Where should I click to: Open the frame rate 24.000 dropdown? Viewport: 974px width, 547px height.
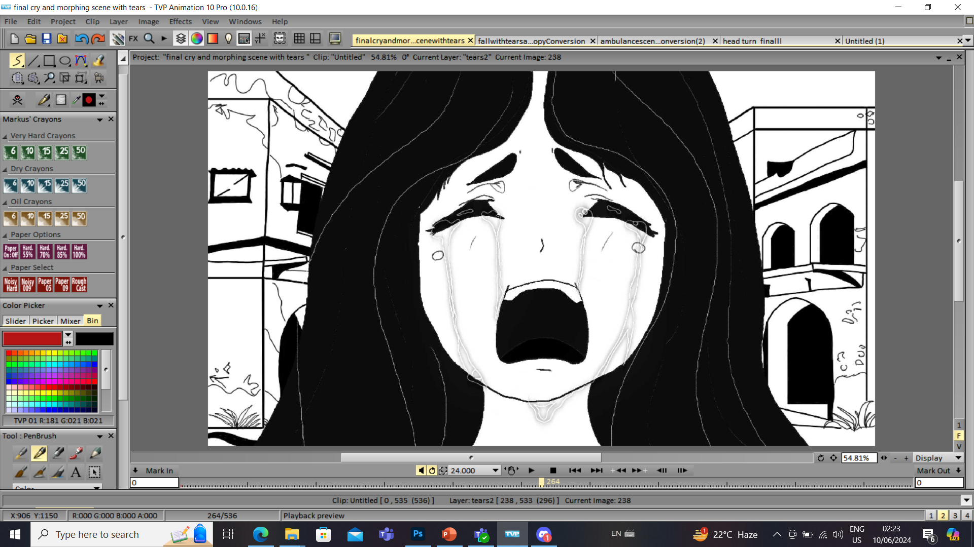(495, 471)
